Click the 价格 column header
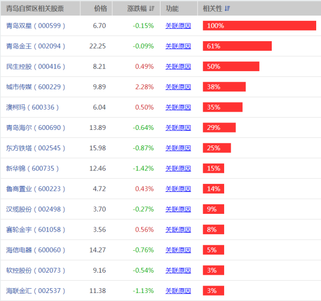The height and width of the screenshot is (301, 321). tap(96, 8)
